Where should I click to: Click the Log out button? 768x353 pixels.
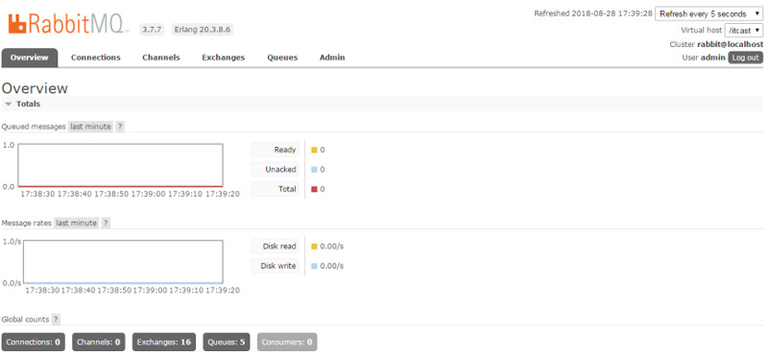click(x=746, y=58)
